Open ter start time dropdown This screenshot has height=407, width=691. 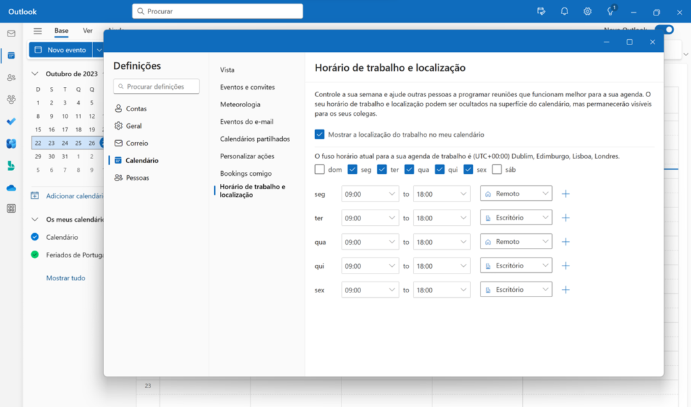click(x=370, y=218)
